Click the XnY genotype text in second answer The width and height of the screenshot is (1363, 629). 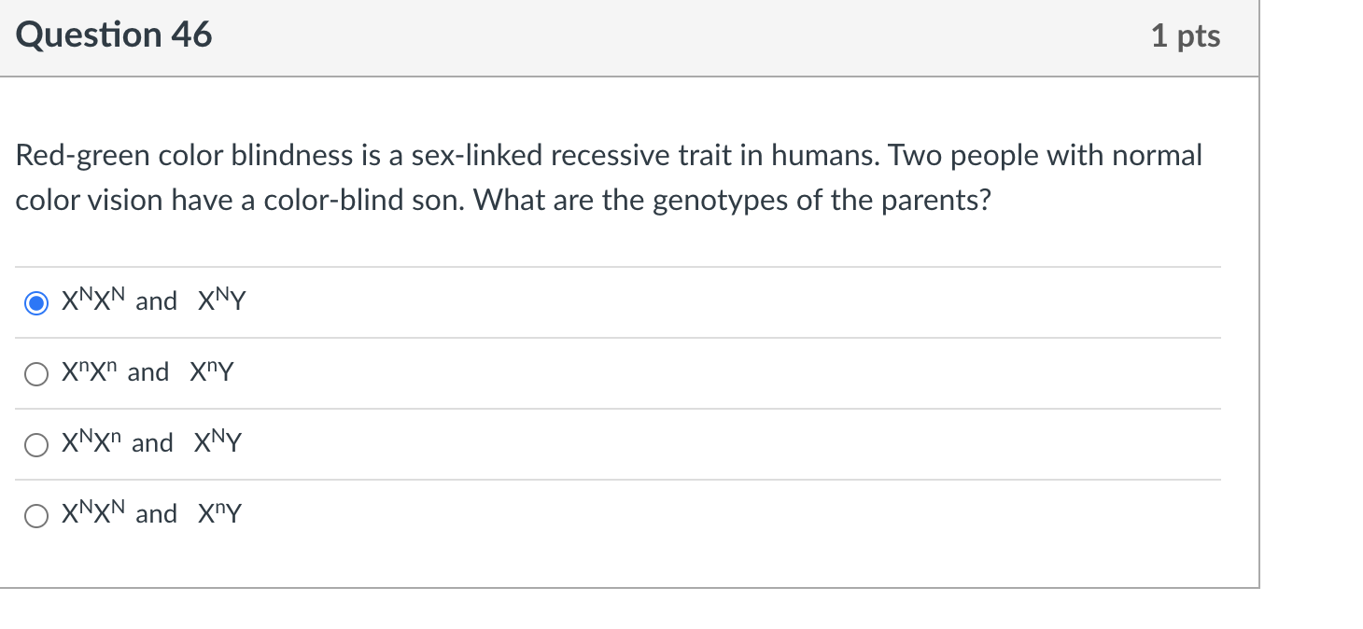click(x=212, y=371)
